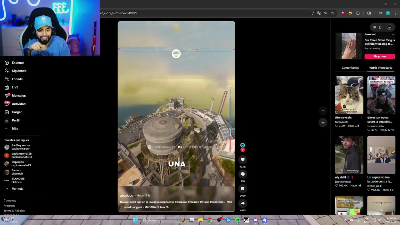This screenshot has height=225, width=400.
Task: Save video with bookmark icon
Action: coord(242,189)
